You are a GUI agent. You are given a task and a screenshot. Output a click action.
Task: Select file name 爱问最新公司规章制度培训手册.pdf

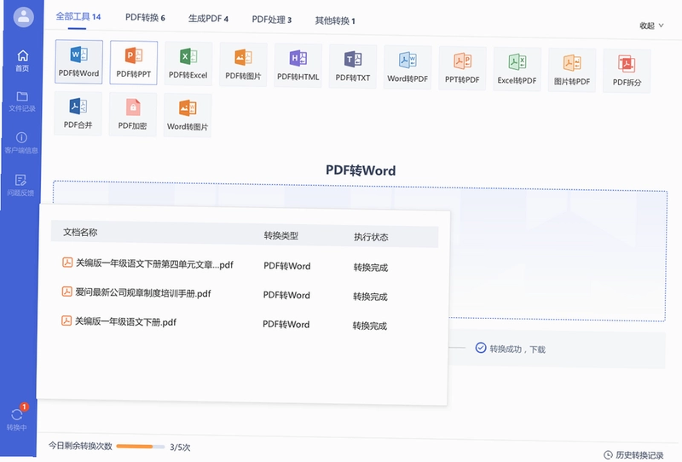coord(143,292)
